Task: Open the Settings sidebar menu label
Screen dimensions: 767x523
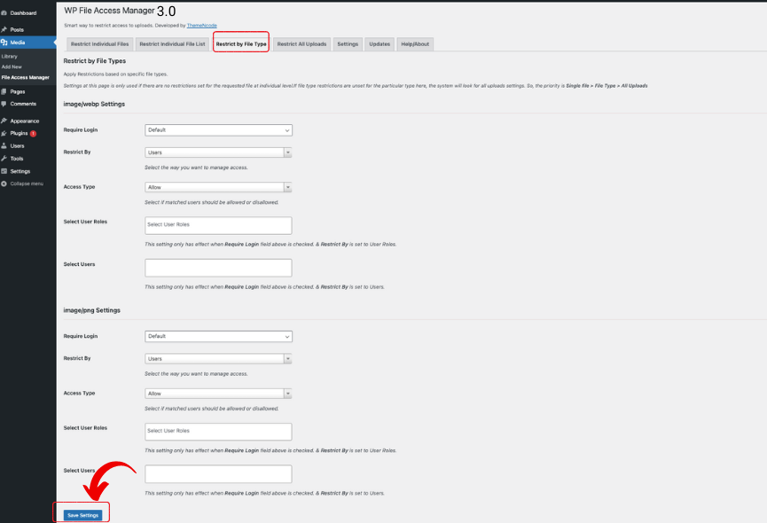Action: click(20, 171)
